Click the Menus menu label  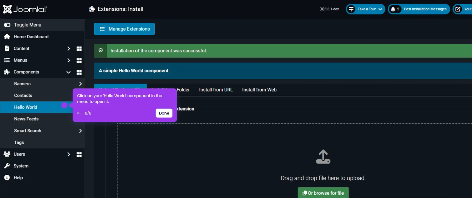[x=20, y=60]
